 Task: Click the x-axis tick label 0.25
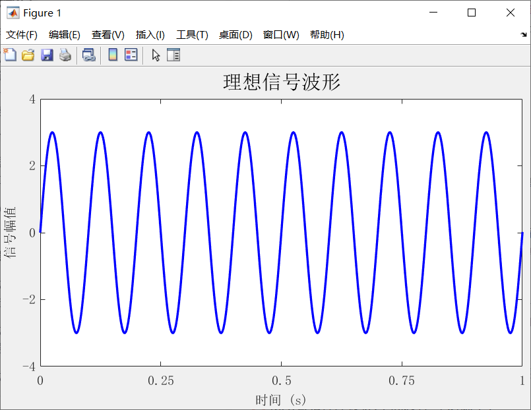pos(161,381)
